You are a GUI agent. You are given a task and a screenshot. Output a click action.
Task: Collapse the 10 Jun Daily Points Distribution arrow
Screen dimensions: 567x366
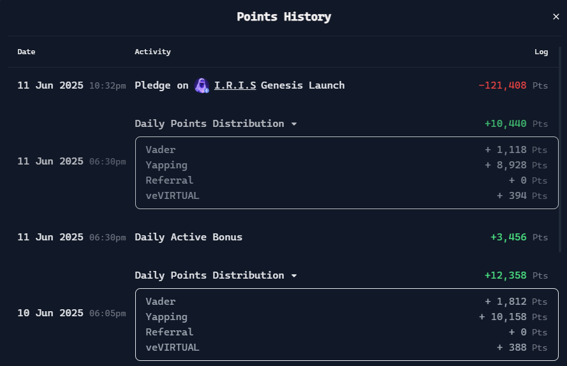294,276
